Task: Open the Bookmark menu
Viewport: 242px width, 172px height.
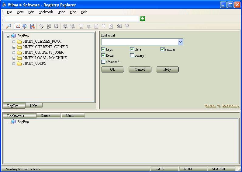Action: pos(46,12)
